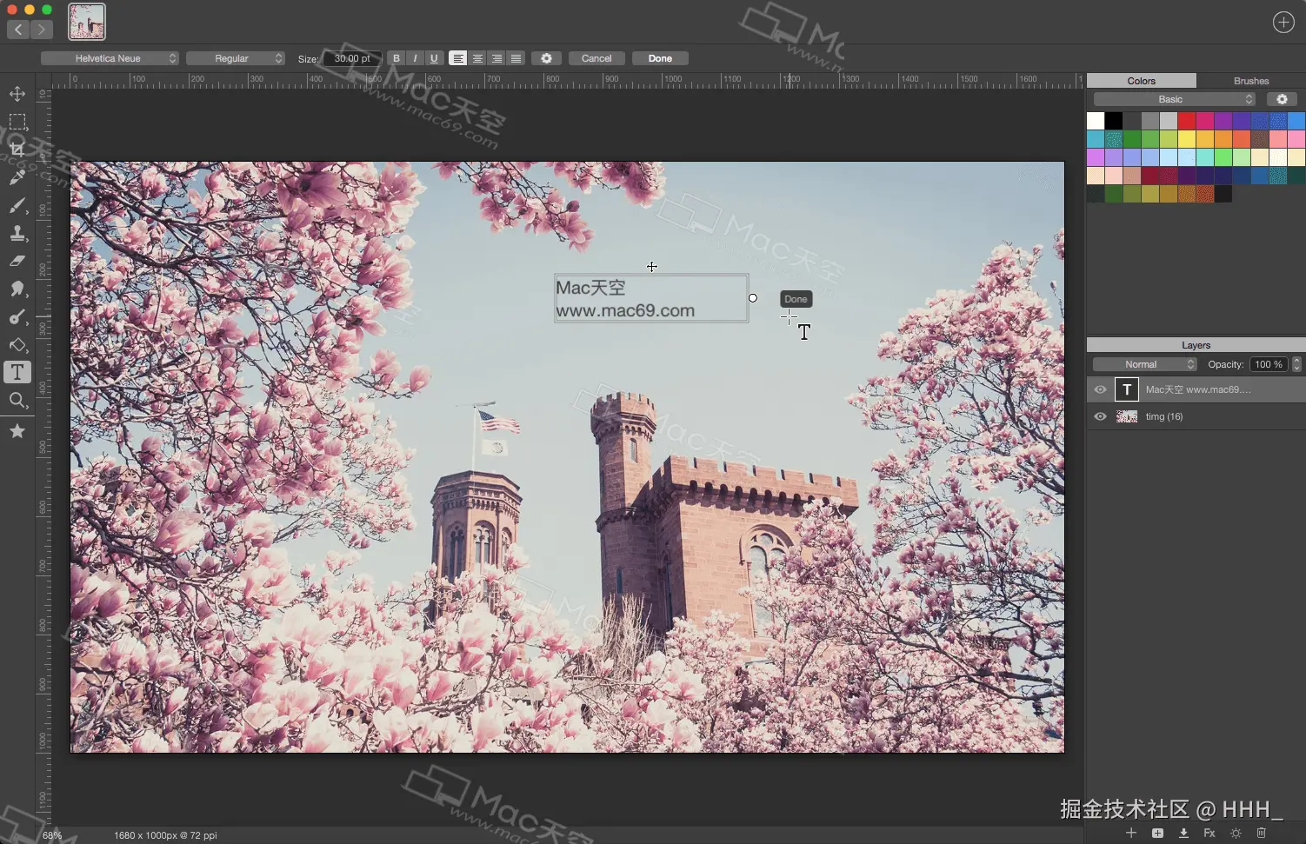Select the Smudge tool
The width and height of the screenshot is (1306, 844).
point(17,289)
